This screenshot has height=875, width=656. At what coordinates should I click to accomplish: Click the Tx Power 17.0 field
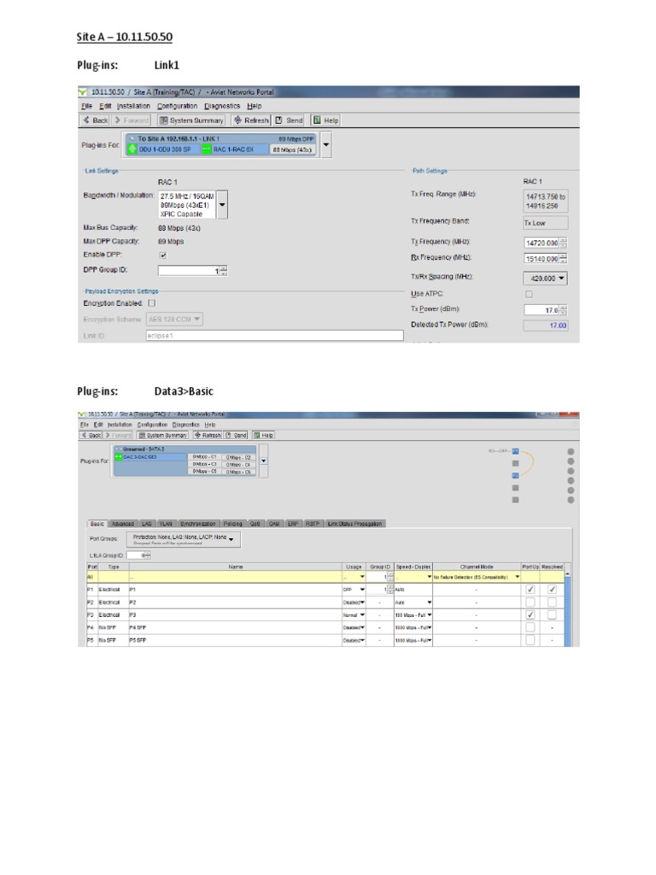point(545,309)
